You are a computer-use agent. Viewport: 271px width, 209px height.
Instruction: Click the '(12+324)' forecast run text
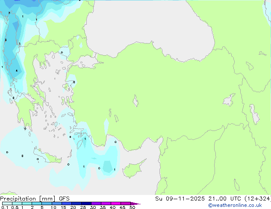[x=258, y=199]
